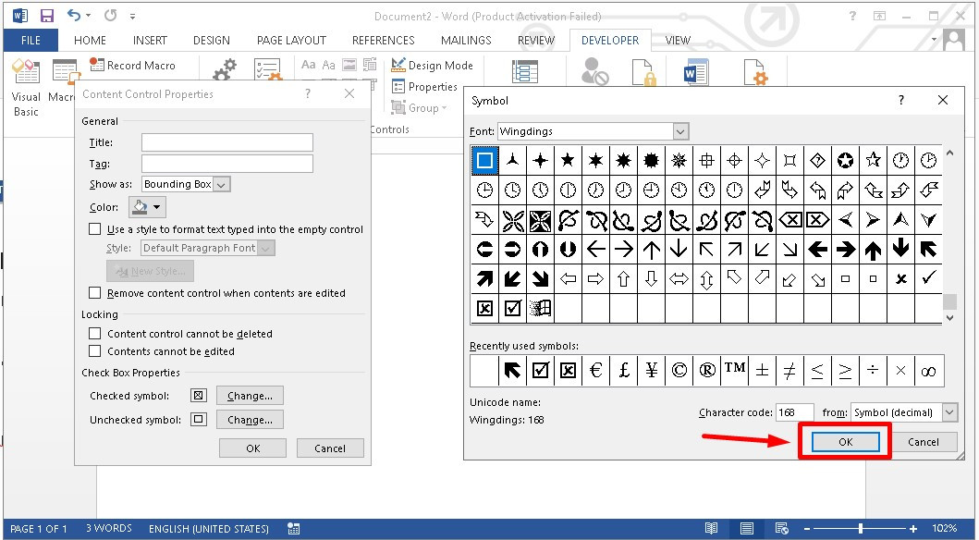Choose the copyright symbol from recent symbols
The image size is (979, 540).
[679, 371]
